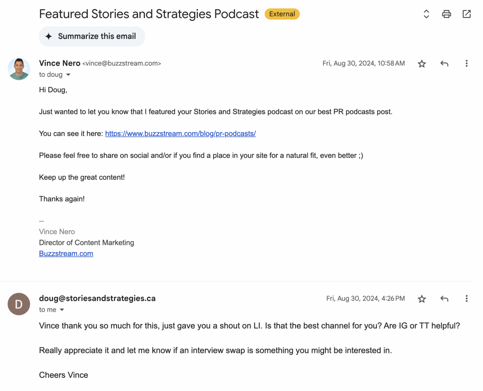Viewport: 483px width, 391px height.
Task: Open more options for Doug's message
Action: (x=466, y=298)
